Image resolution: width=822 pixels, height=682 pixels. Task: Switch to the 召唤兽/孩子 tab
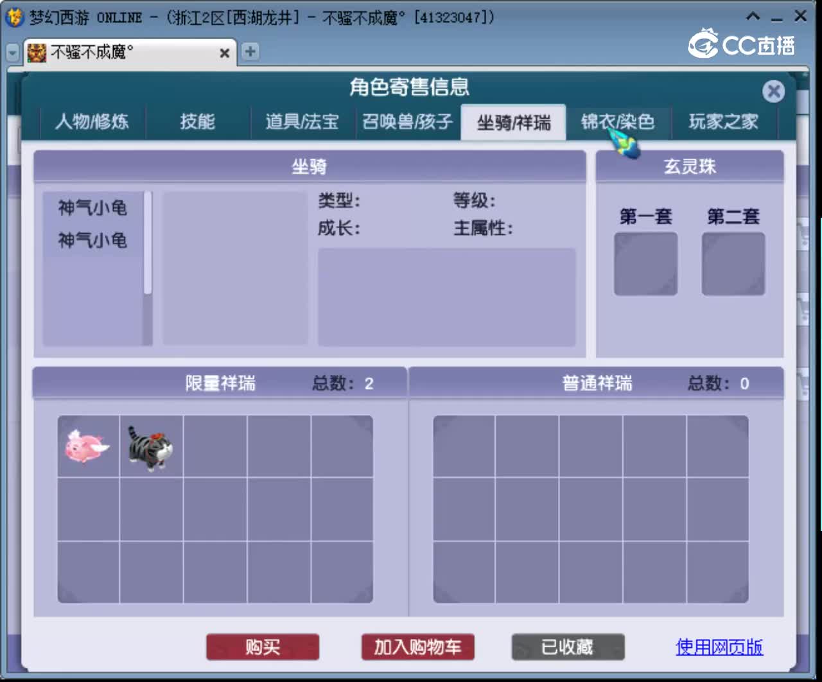407,121
